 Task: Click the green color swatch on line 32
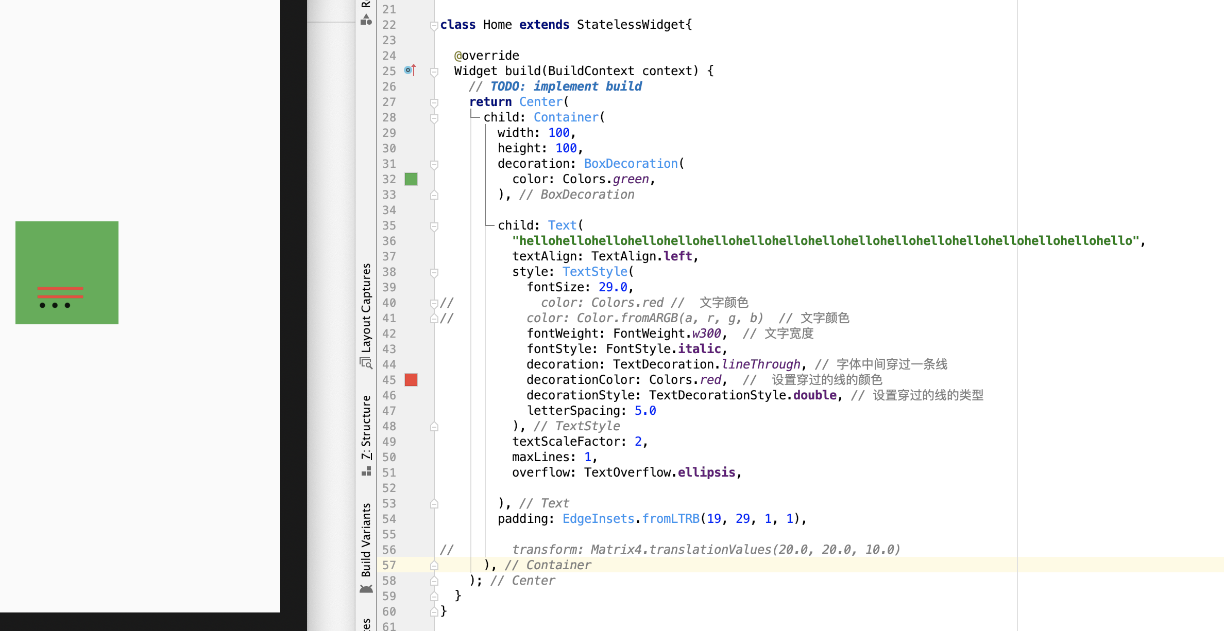tap(411, 179)
